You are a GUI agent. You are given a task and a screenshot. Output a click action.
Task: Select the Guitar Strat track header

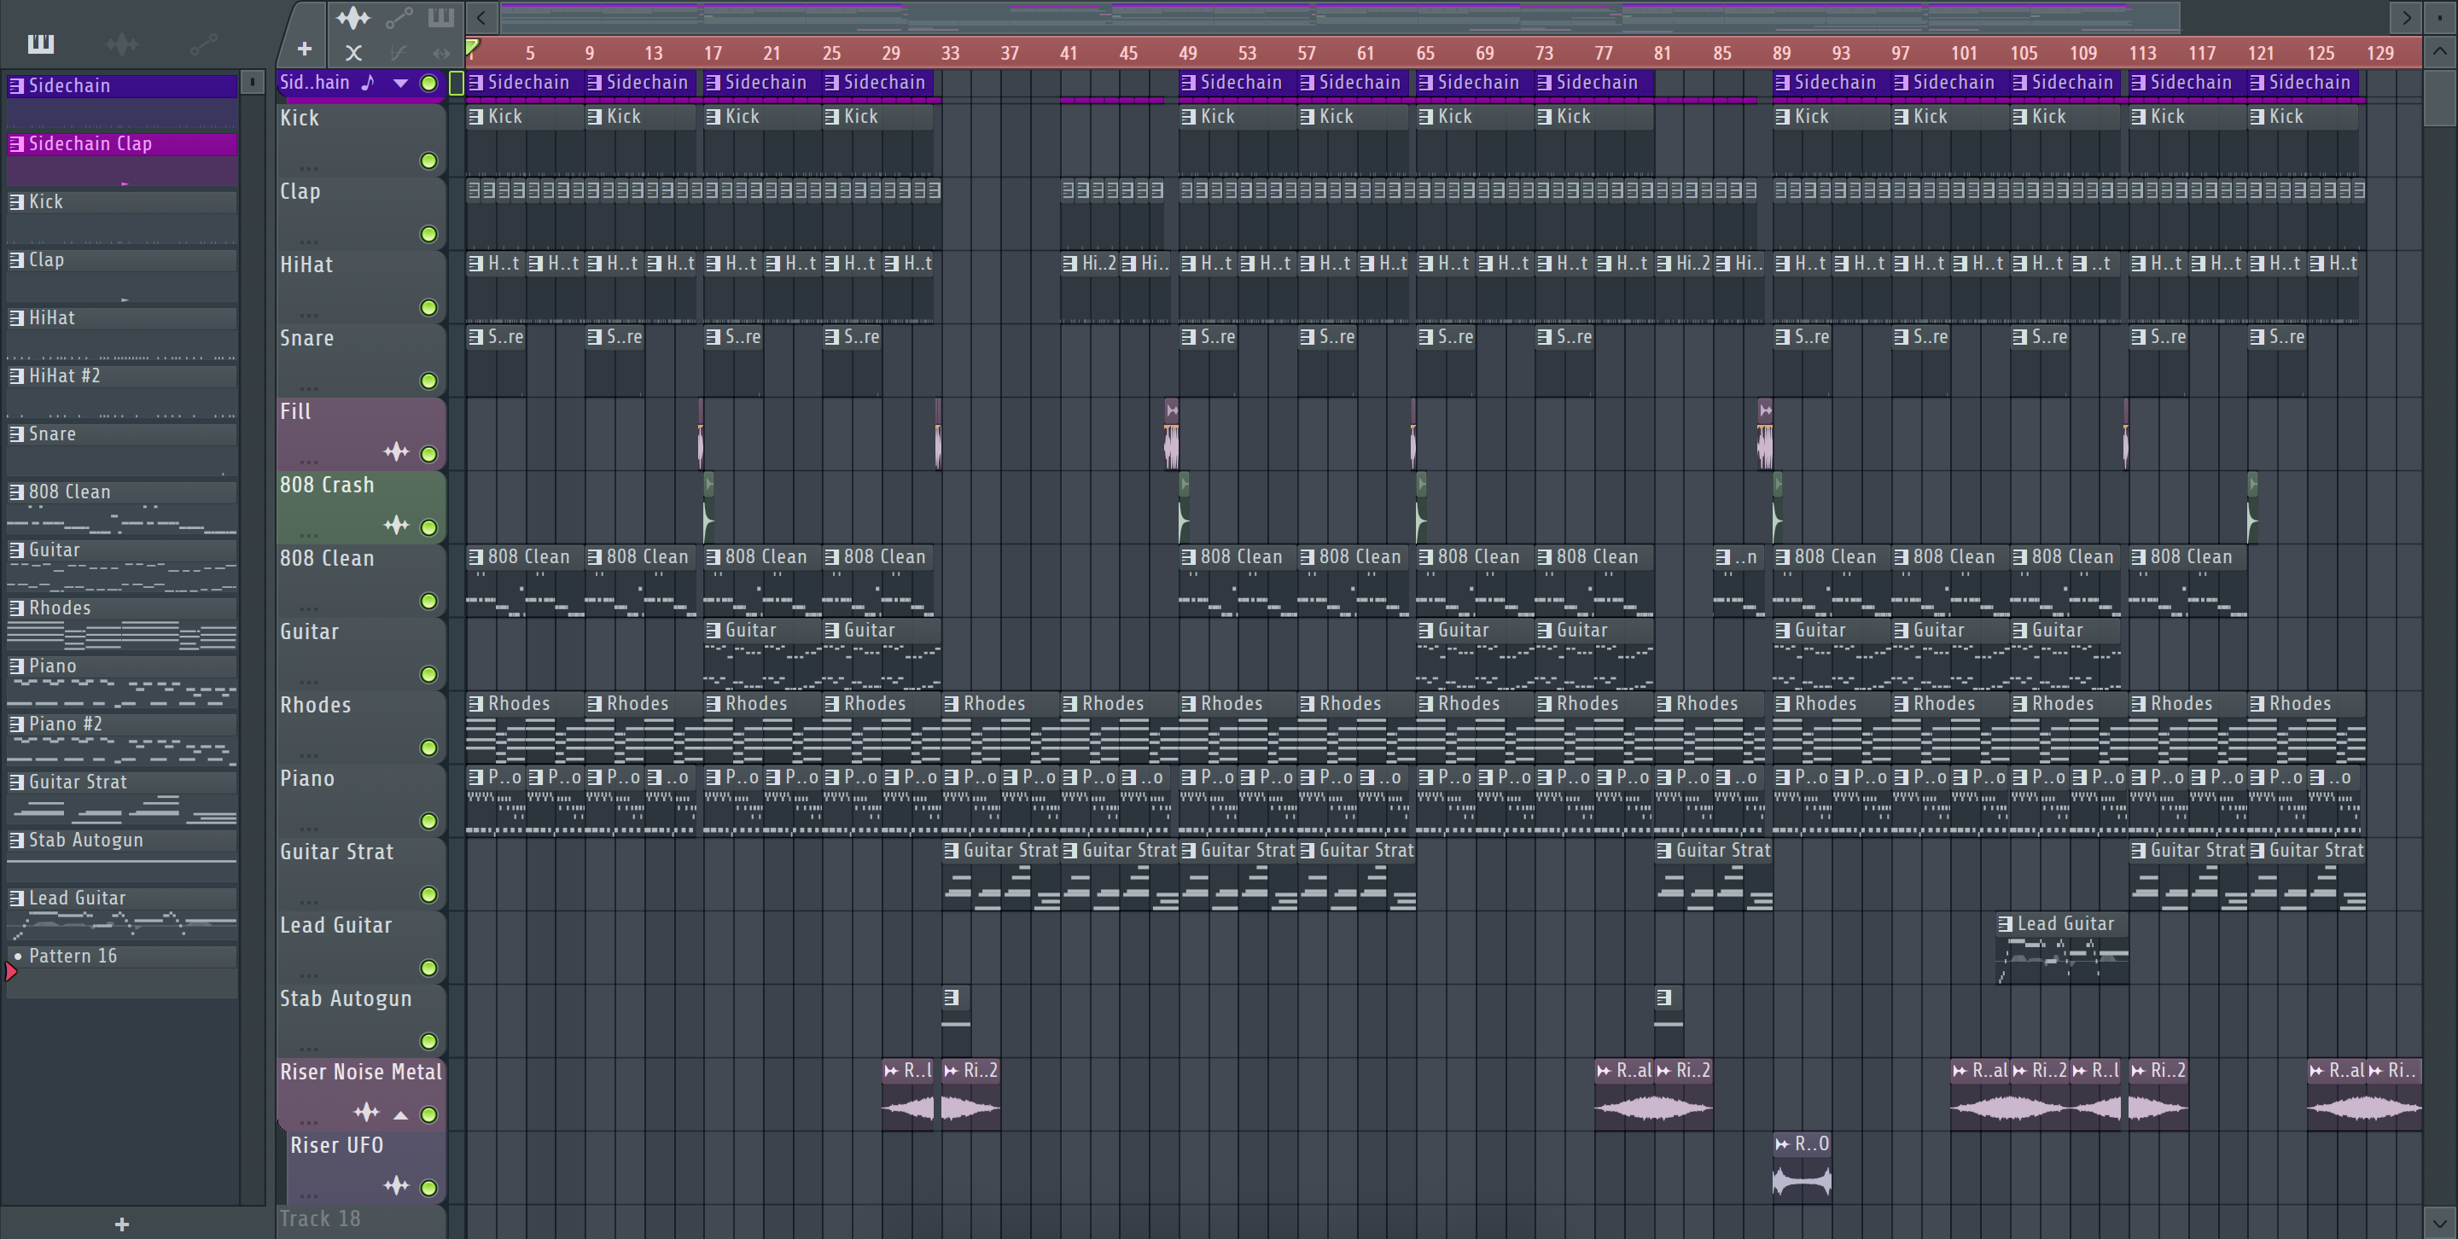(x=361, y=874)
